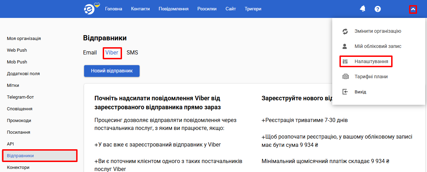Image resolution: width=427 pixels, height=172 pixels.
Task: Open the Сайт nav item
Action: [x=231, y=9]
